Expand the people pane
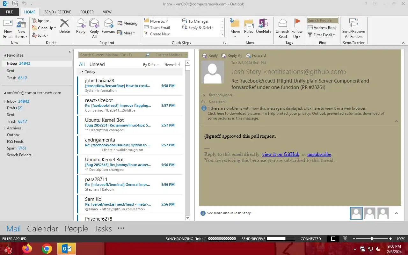This screenshot has width=408, height=255. pyautogui.click(x=396, y=213)
